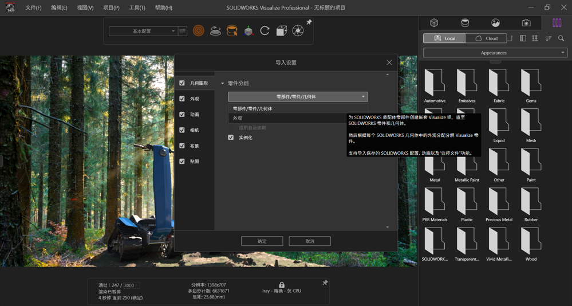This screenshot has height=306, width=572.
Task: Uncheck the 实例化 checkbox
Action: point(231,138)
